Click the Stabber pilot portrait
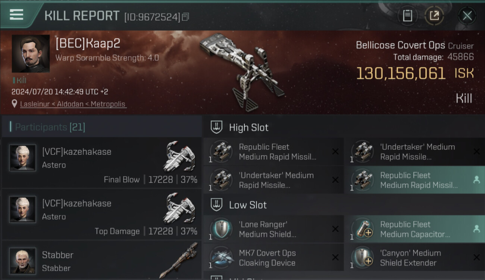The width and height of the screenshot is (485, 280). (23, 261)
